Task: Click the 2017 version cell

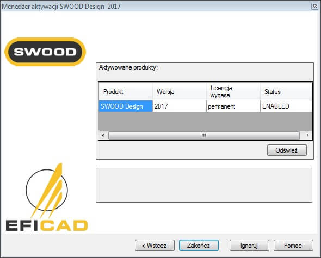Action: [x=180, y=106]
